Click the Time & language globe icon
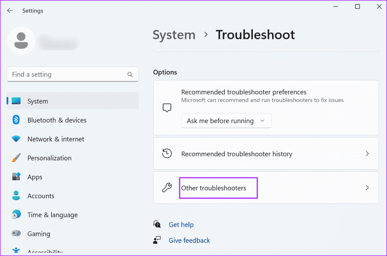Screen dimensions: 387x256 (x=16, y=214)
